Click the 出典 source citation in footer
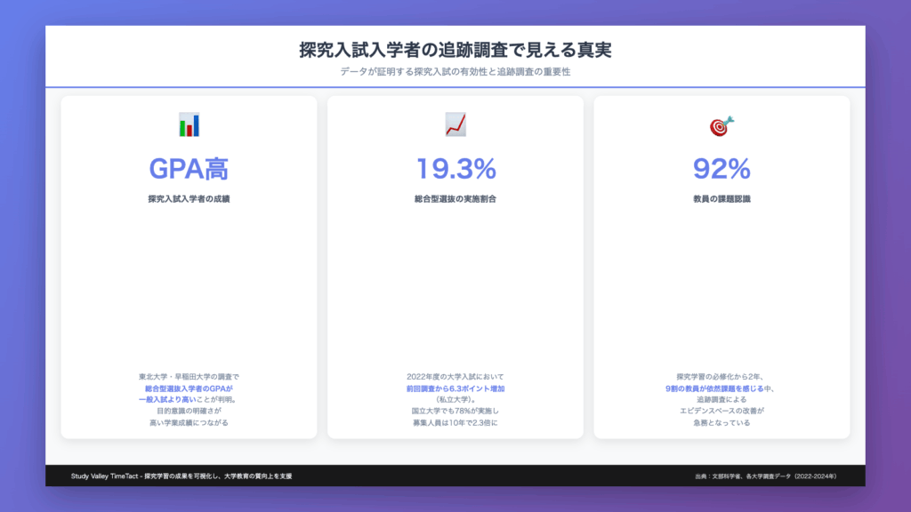The width and height of the screenshot is (911, 512). 766,476
